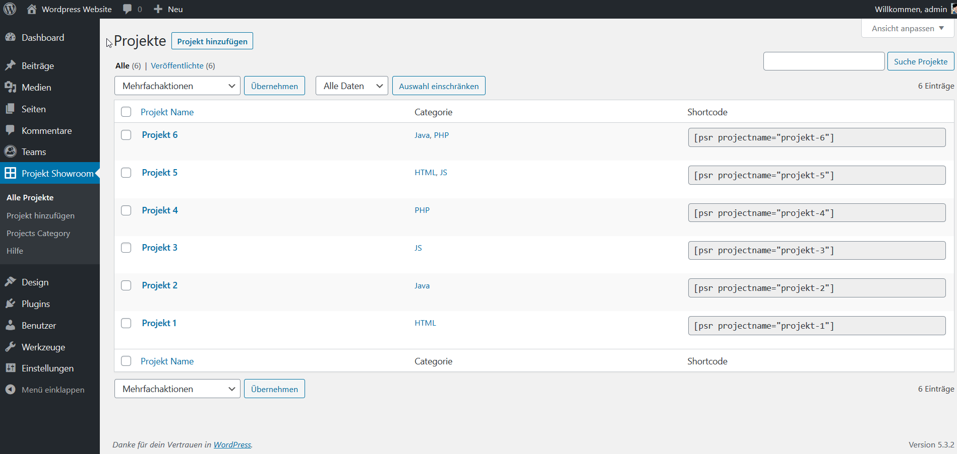Check the box for Projekt 4
The image size is (957, 454).
(126, 210)
